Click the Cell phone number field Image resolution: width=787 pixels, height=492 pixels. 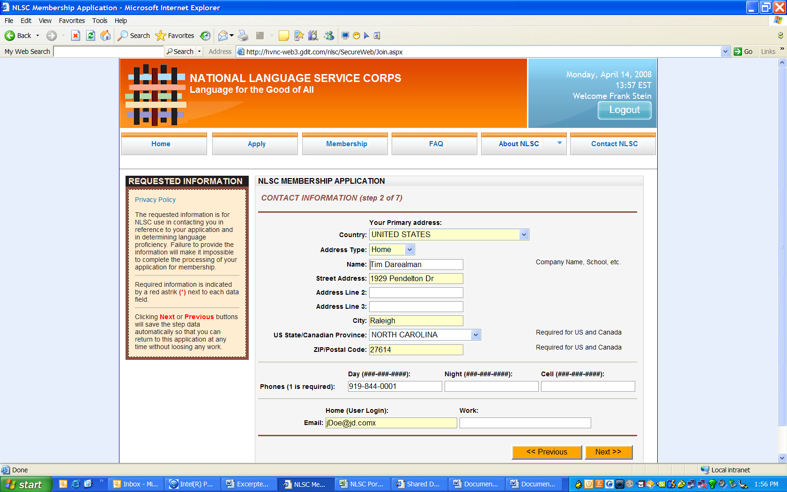(x=588, y=387)
